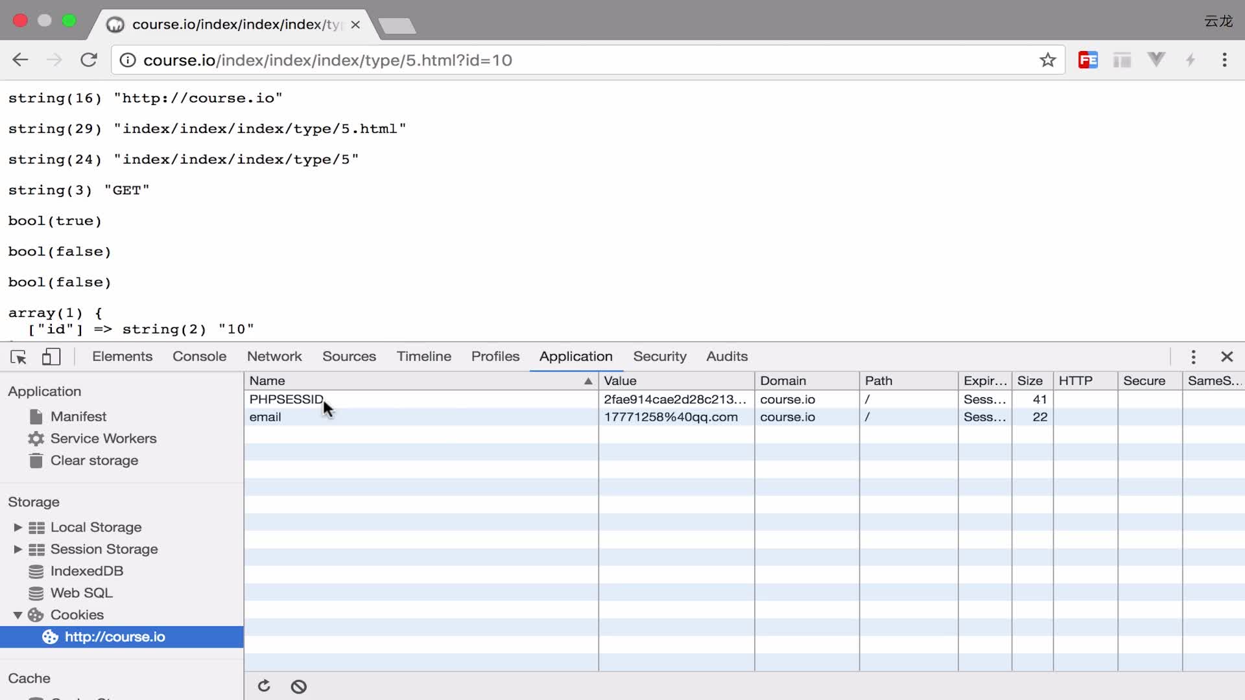
Task: Click the red FE extension icon
Action: 1087,60
